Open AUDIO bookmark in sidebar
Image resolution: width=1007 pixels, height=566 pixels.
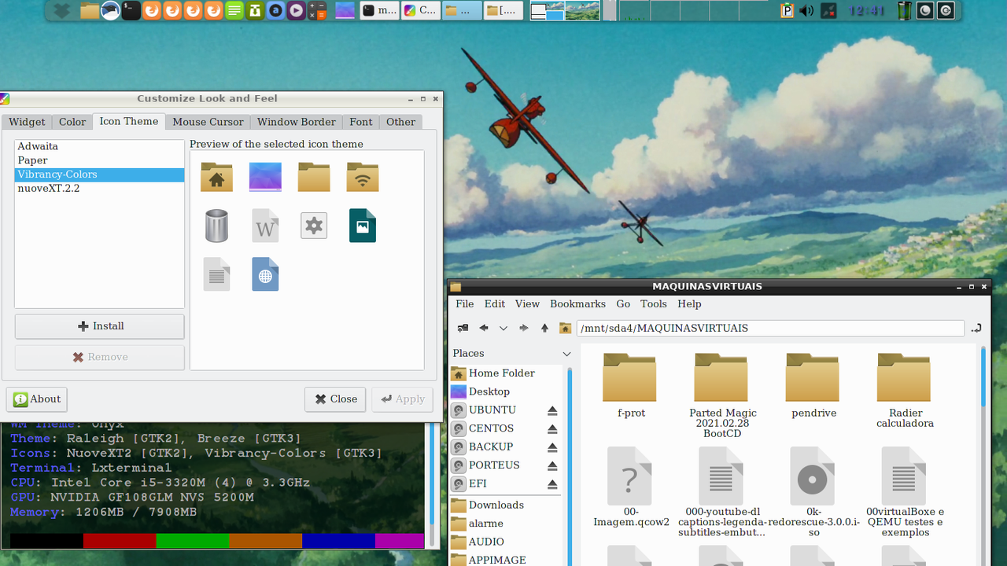click(506, 542)
